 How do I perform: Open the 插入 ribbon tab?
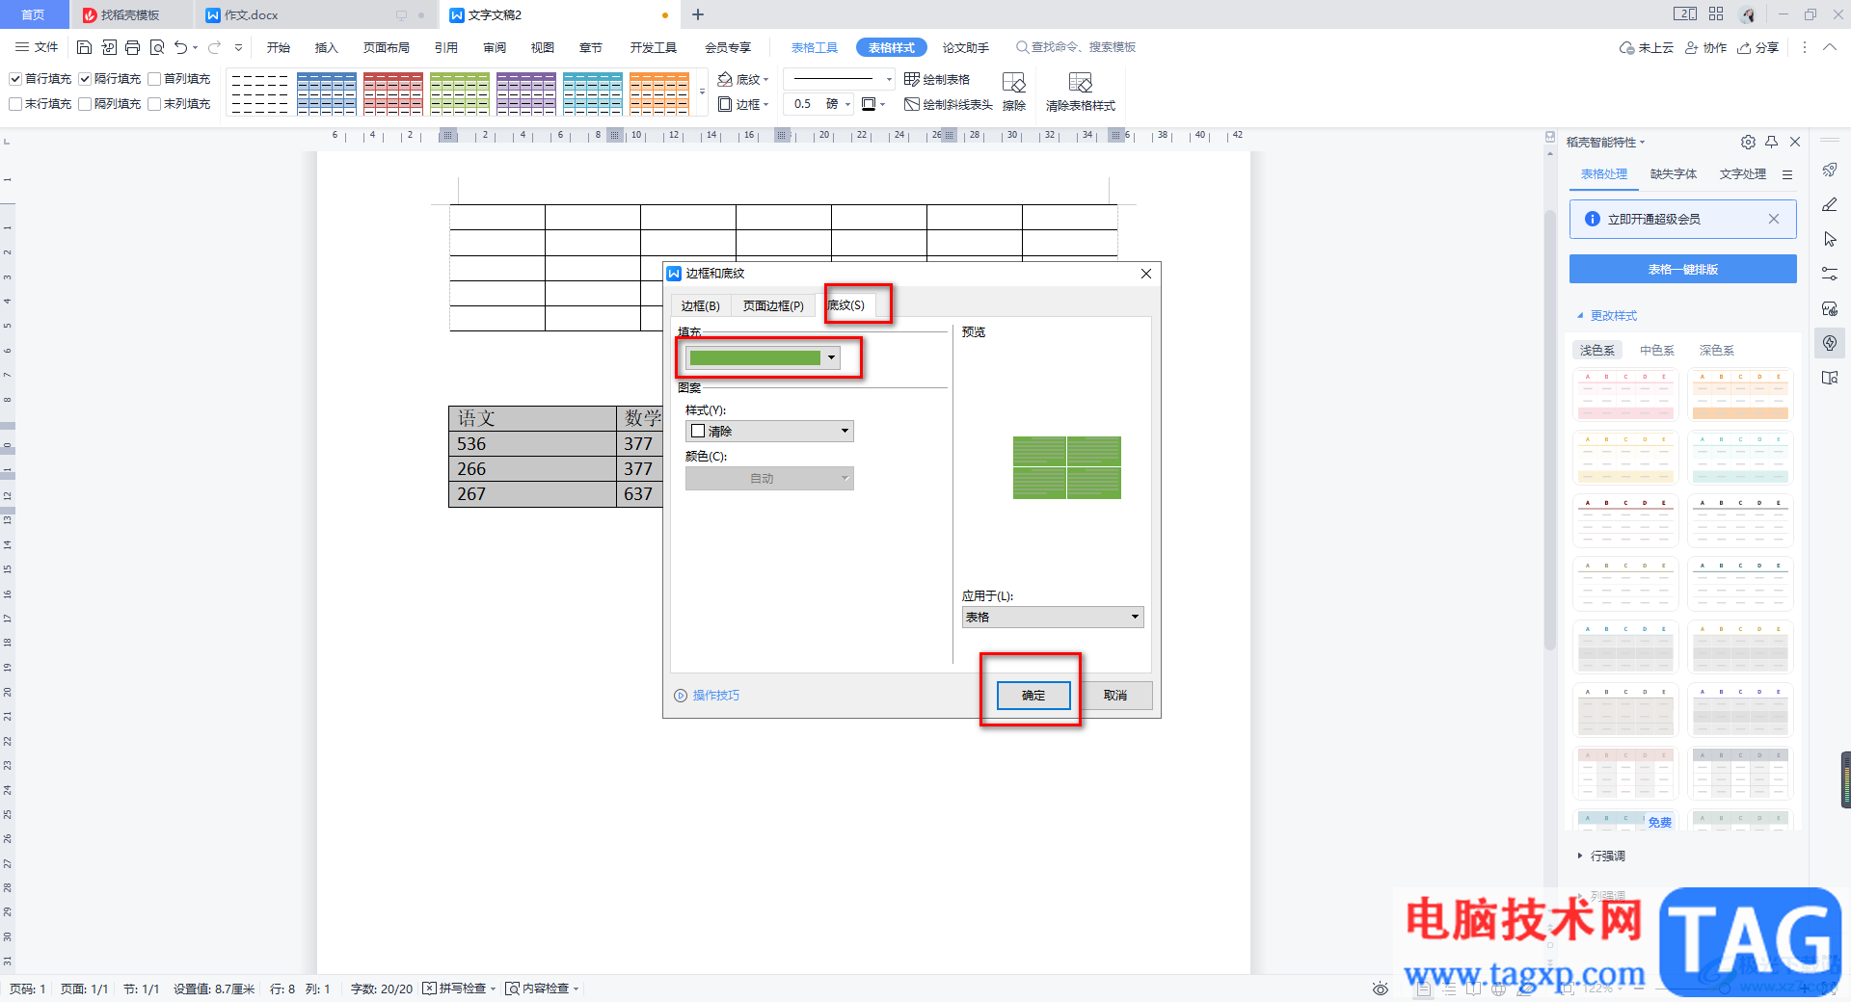point(327,47)
